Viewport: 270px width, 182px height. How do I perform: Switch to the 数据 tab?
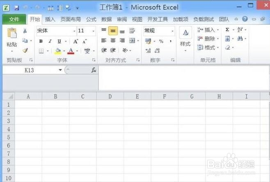106,19
